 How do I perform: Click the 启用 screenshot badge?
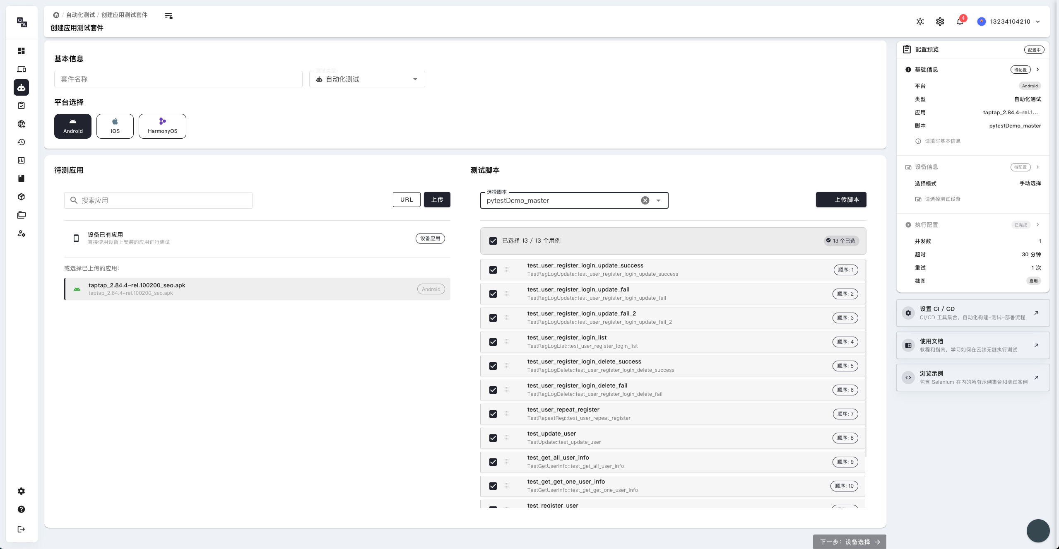point(1034,281)
